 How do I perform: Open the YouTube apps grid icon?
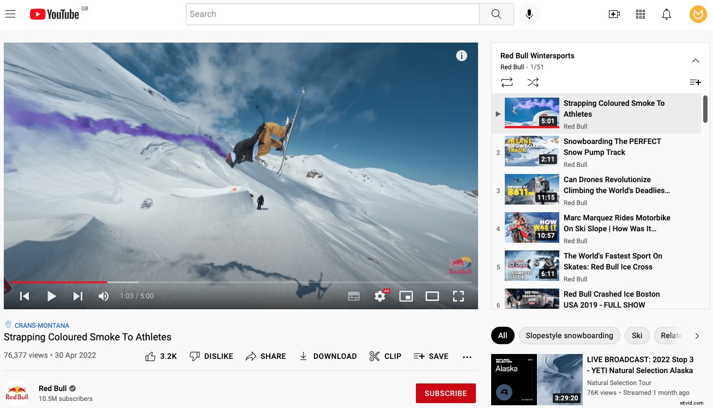point(641,14)
